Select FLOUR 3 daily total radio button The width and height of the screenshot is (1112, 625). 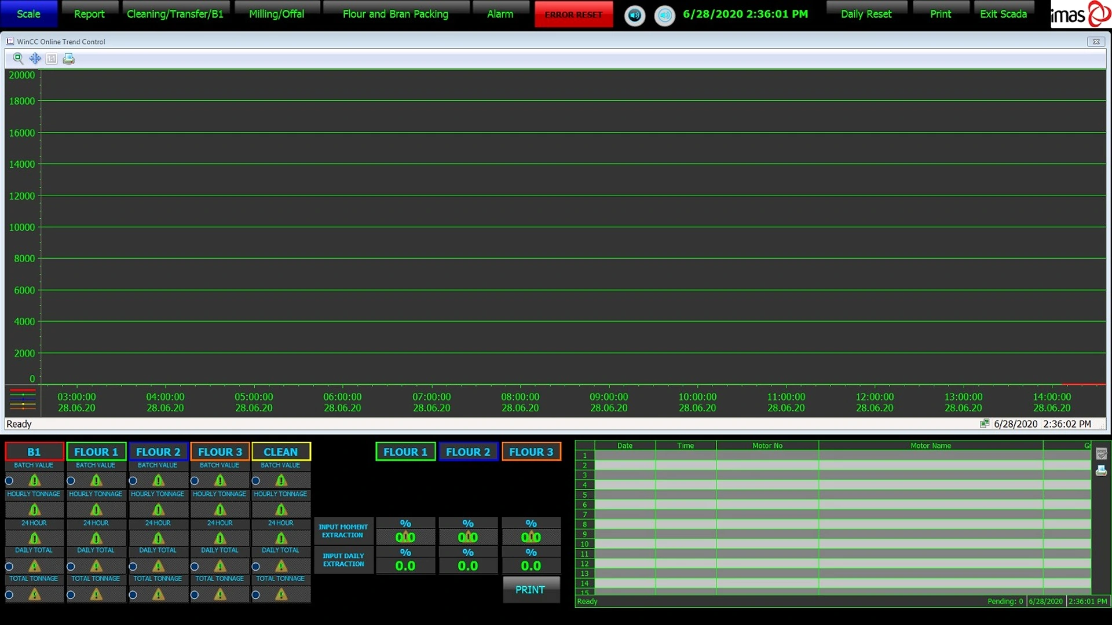point(195,566)
